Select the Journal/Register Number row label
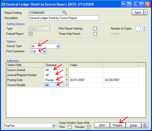The width and height of the screenshot is (152, 131). point(25,75)
